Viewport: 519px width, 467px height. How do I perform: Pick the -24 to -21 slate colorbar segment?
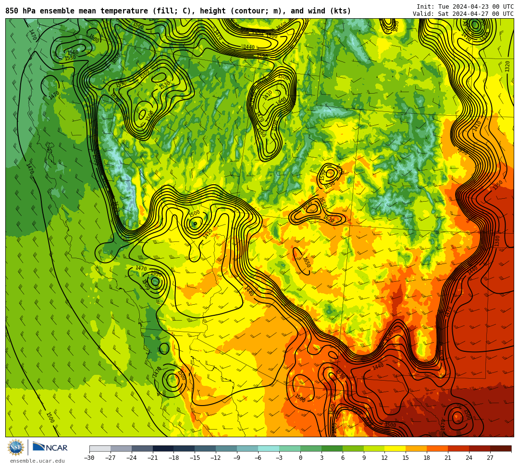coord(142,448)
